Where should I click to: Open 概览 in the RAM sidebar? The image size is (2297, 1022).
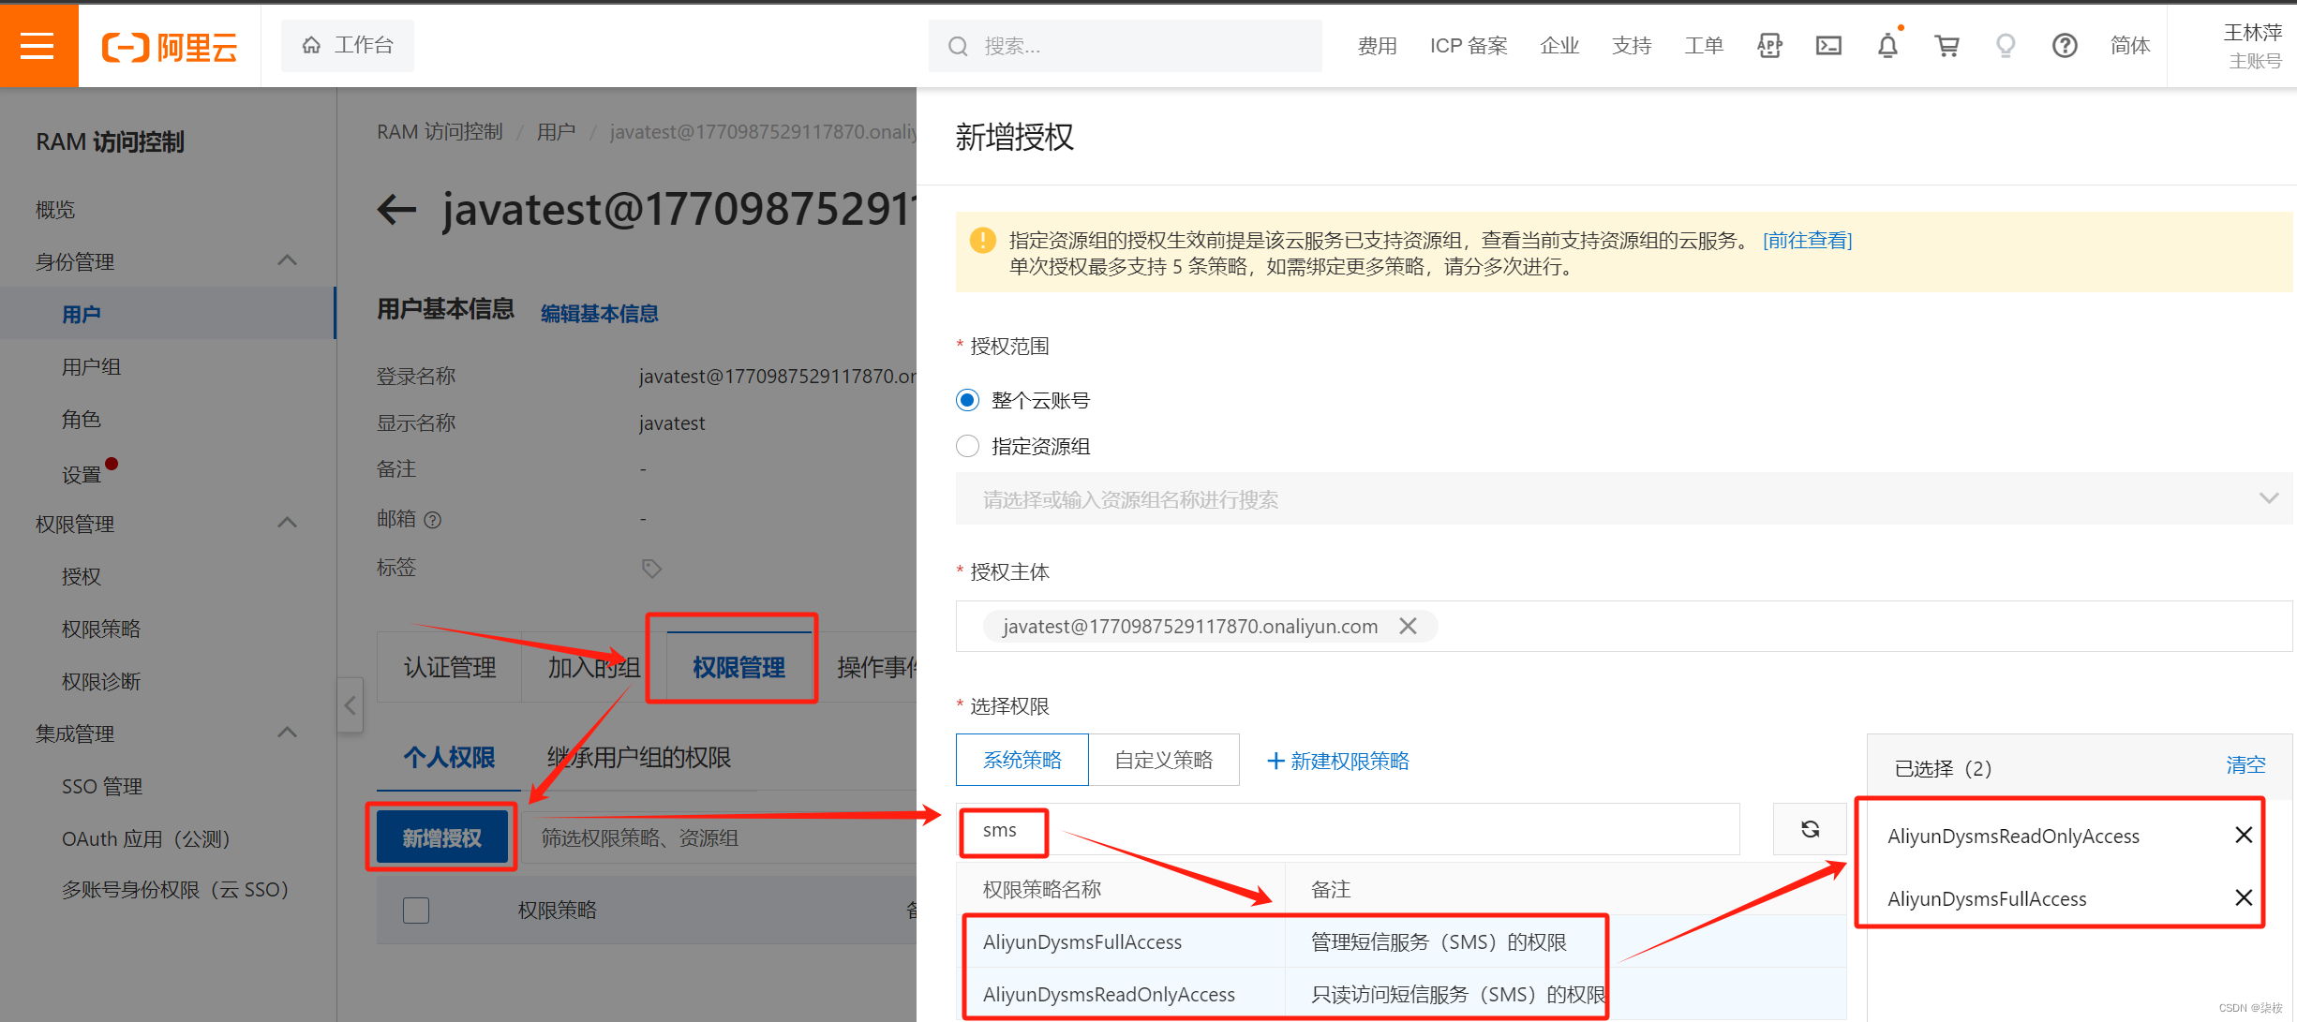click(x=55, y=209)
